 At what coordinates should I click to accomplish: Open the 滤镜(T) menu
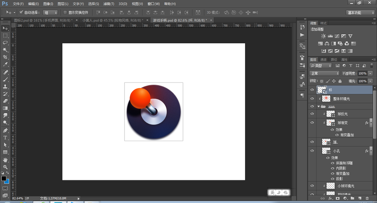(109, 4)
